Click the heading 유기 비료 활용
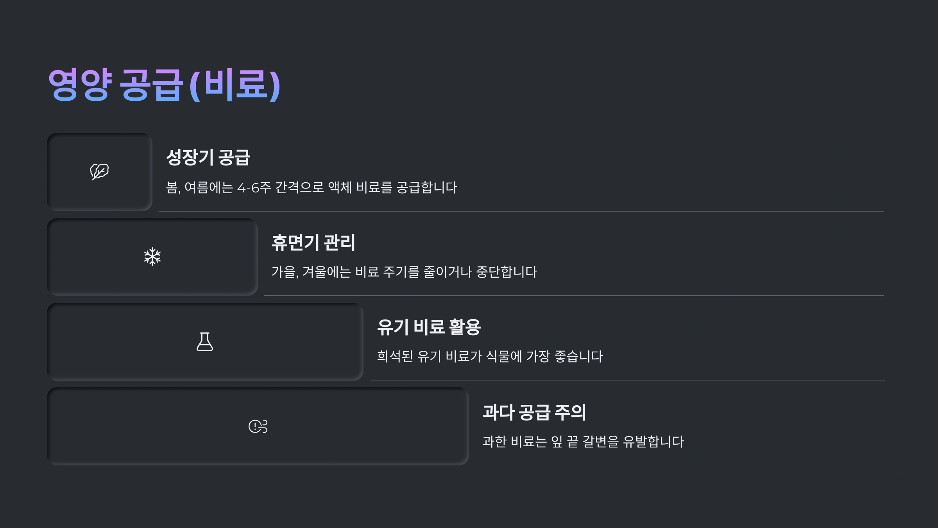Viewport: 938px width, 528px height. (x=429, y=327)
